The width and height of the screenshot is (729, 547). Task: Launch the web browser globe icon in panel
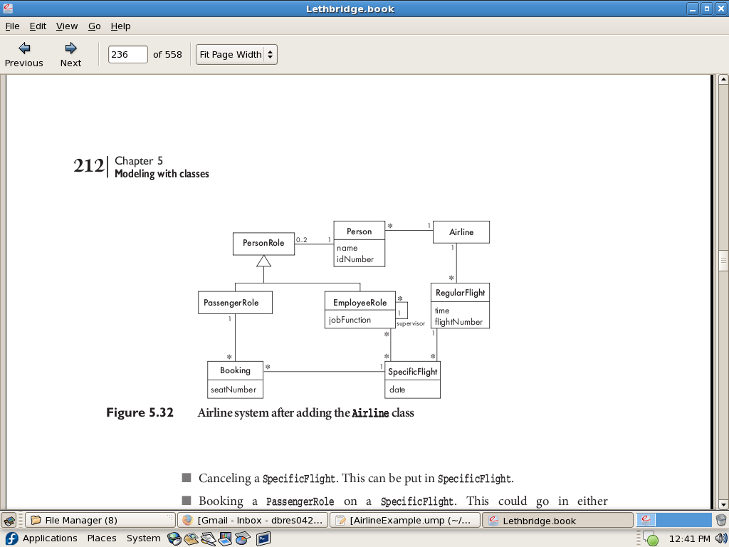[174, 538]
